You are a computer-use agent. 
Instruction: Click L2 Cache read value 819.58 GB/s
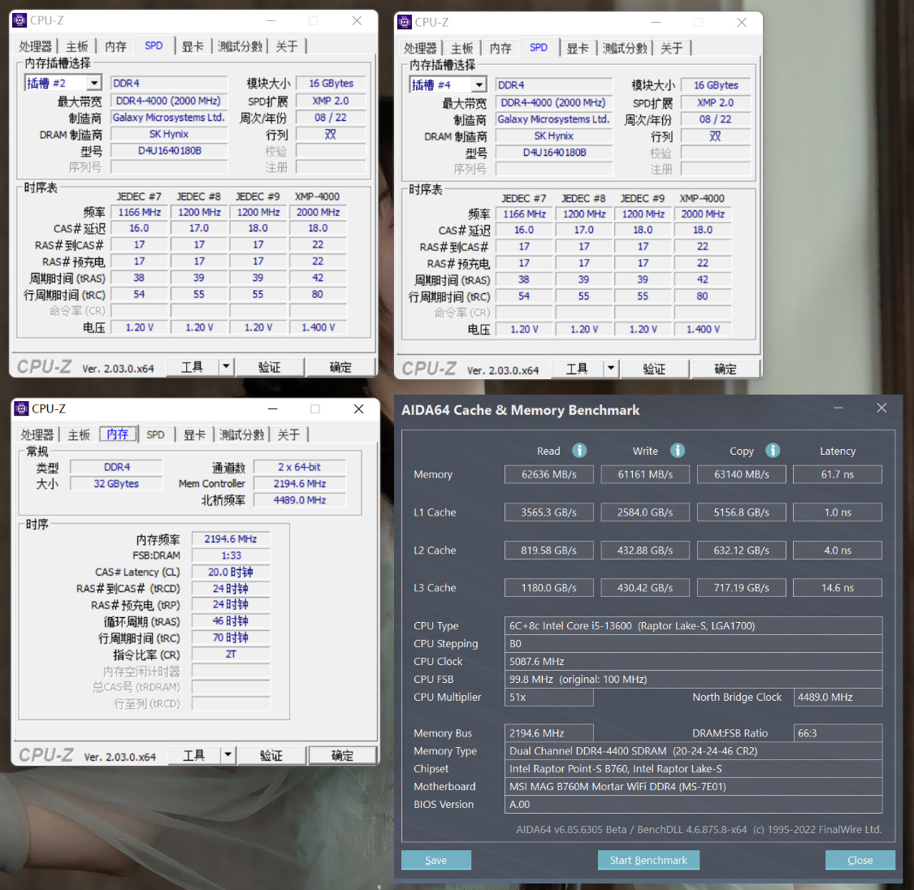548,550
